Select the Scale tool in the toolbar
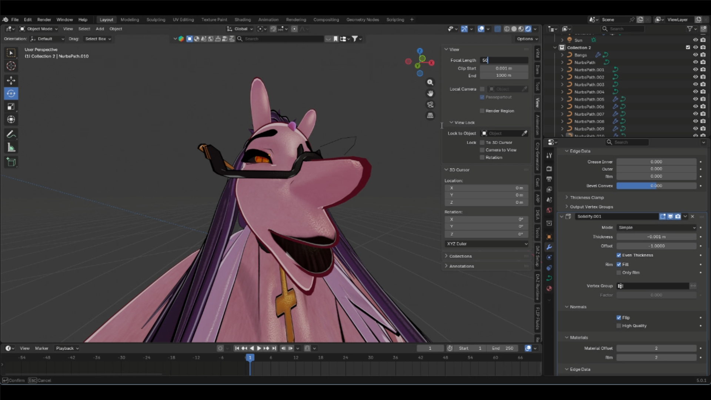Screen dimensions: 711x400 (x=11, y=107)
